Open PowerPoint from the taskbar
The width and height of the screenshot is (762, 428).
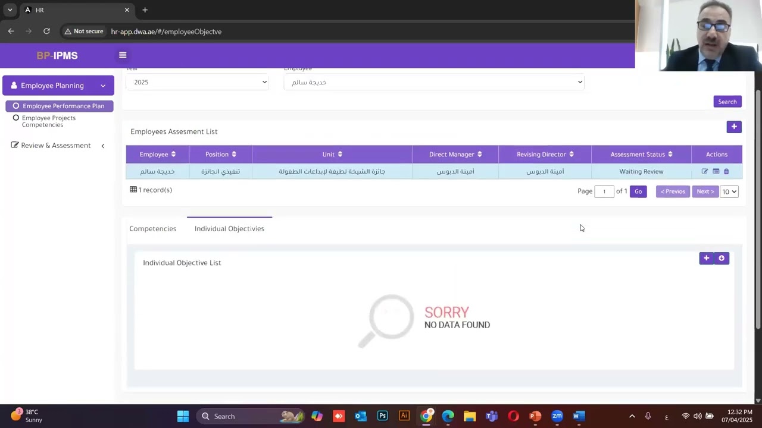pyautogui.click(x=535, y=416)
